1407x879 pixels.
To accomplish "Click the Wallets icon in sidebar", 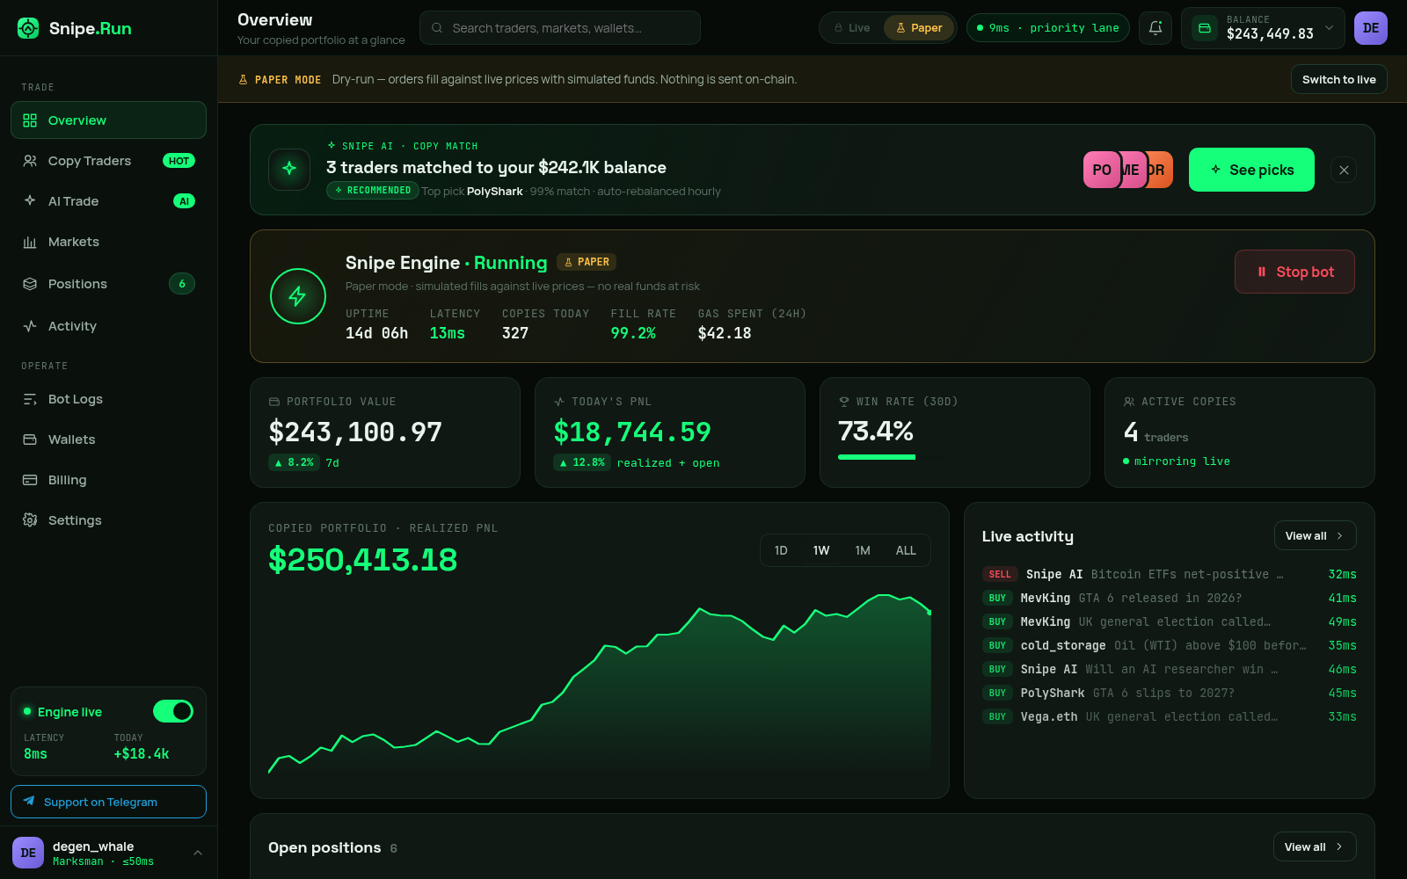I will 30,439.
